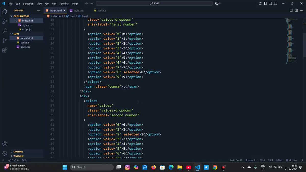
Task: Change HTML language mode in status bar
Action: 279,160
